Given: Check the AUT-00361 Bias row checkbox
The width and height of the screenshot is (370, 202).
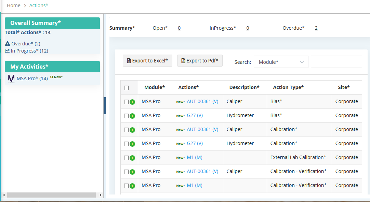Looking at the screenshot, I should pyautogui.click(x=126, y=102).
